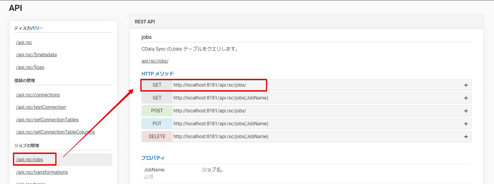Click plus icon on PUT jobs(JobName) row
Screen dimensions: 494x184
tap(466, 124)
